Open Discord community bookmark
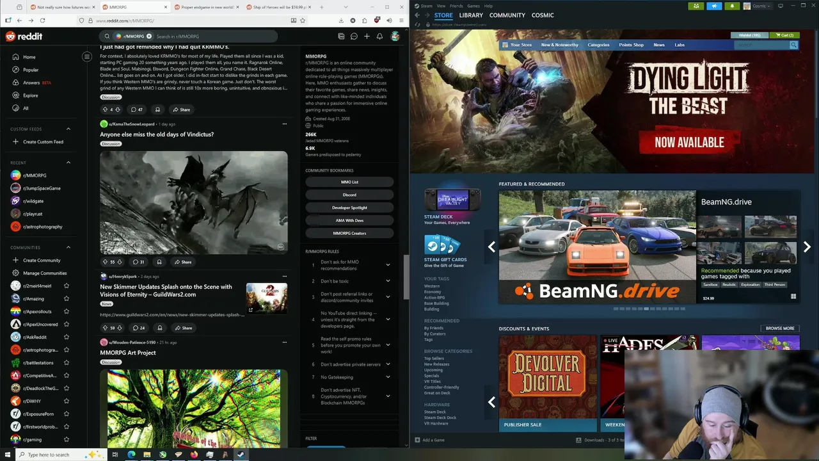The width and height of the screenshot is (819, 461). (x=349, y=195)
